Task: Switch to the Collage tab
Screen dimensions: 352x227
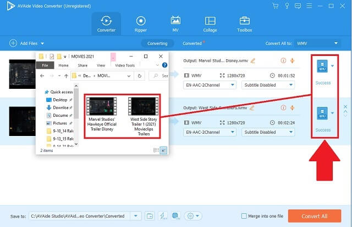Action: (x=210, y=24)
